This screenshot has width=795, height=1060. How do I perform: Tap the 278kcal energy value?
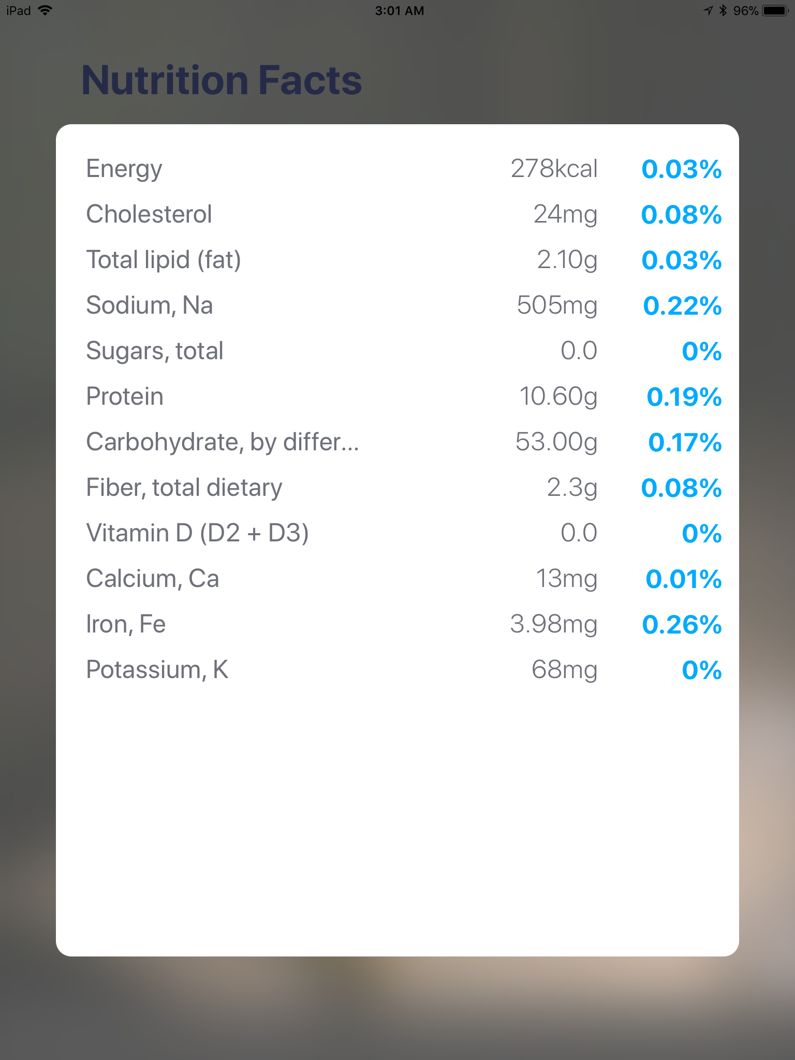554,169
